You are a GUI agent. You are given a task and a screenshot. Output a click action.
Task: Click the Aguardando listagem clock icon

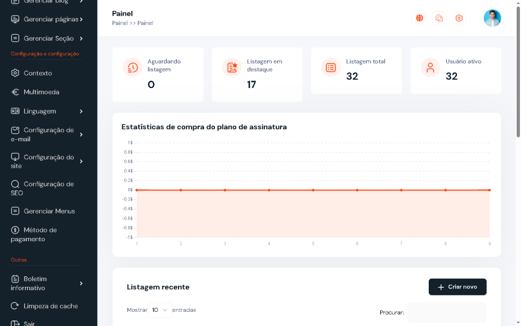[132, 67]
